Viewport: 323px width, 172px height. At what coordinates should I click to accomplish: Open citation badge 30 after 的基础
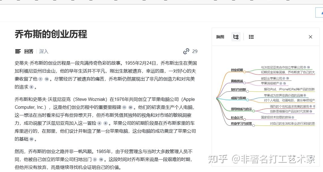coord(31,139)
